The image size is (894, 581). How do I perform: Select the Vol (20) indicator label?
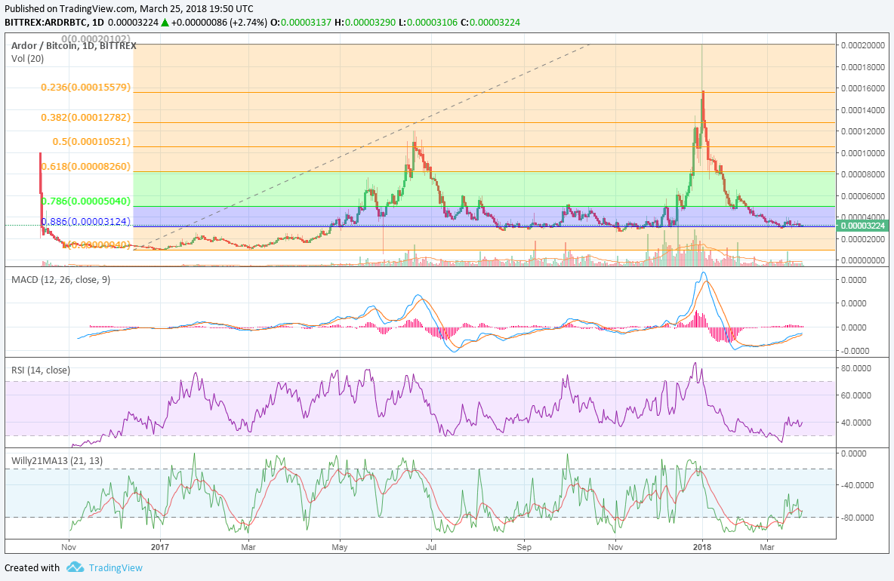tap(27, 59)
